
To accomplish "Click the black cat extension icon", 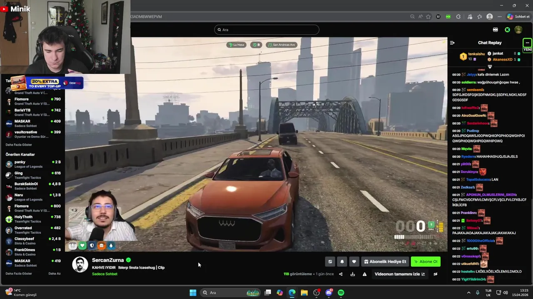I will pyautogui.click(x=438, y=17).
